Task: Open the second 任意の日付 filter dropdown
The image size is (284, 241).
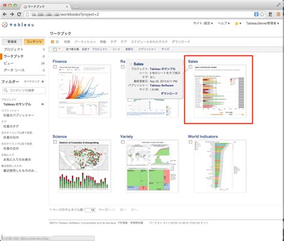Action: point(11,148)
